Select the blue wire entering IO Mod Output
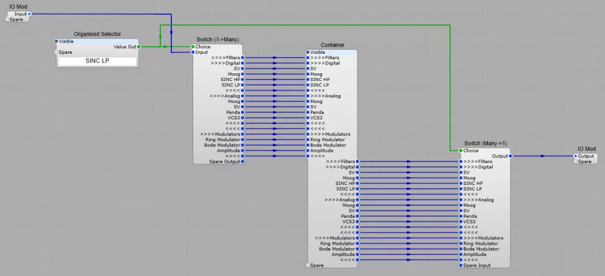The height and width of the screenshot is (276, 605). coord(543,156)
